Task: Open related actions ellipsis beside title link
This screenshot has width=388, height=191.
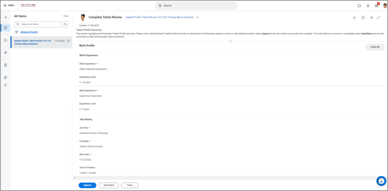Action: tap(197, 17)
